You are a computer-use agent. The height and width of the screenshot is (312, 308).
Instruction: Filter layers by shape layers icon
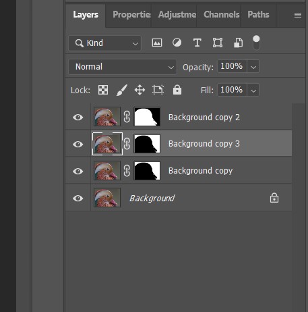(x=218, y=43)
